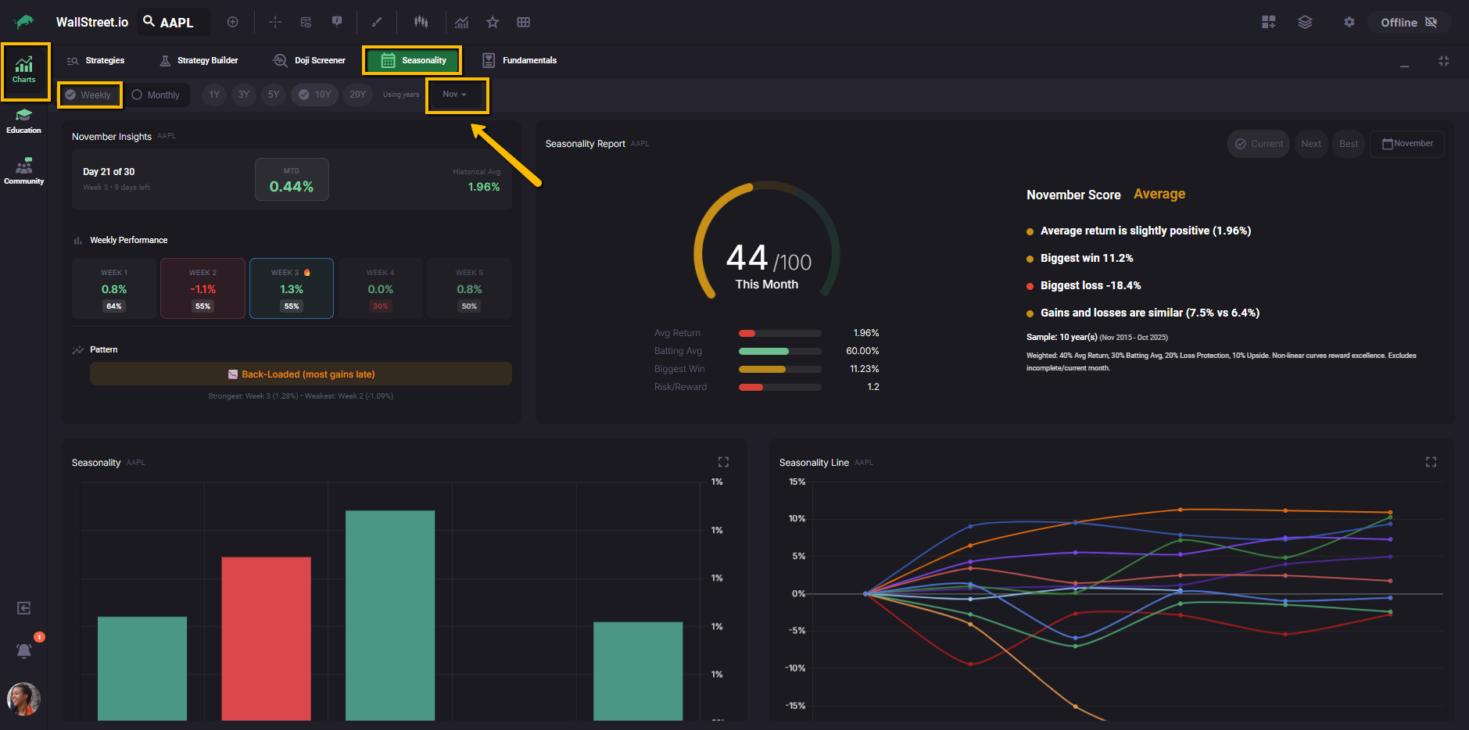Click the Week 2 performance card
This screenshot has width=1469, height=730.
202,288
